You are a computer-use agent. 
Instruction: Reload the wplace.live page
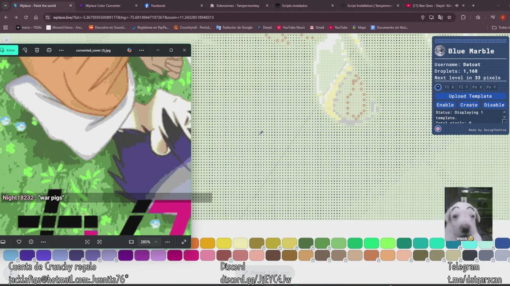26,17
